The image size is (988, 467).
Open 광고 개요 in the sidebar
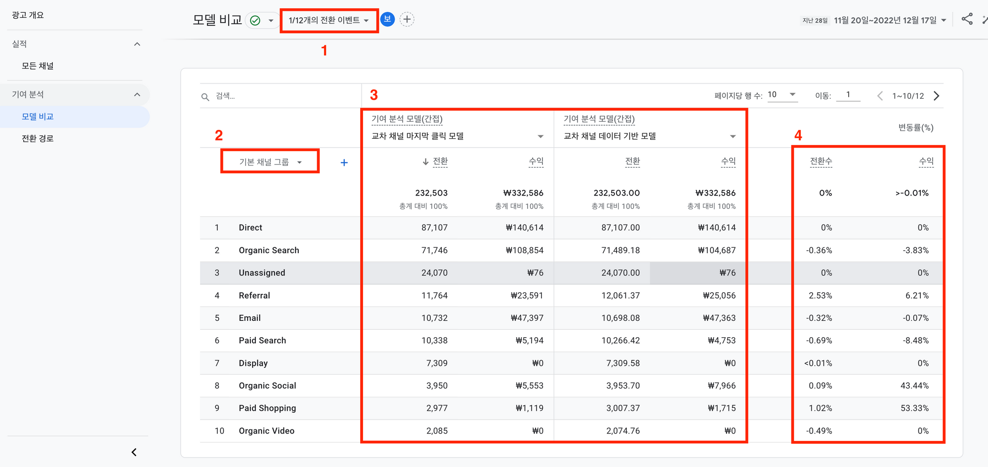28,15
